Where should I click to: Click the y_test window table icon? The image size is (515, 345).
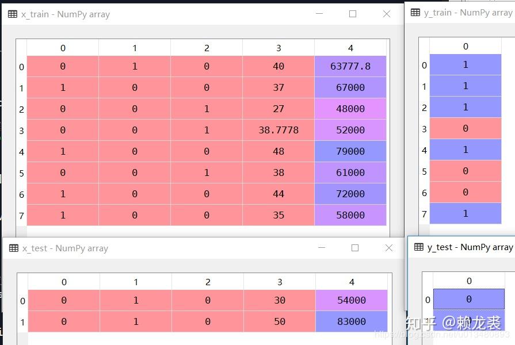click(x=419, y=247)
